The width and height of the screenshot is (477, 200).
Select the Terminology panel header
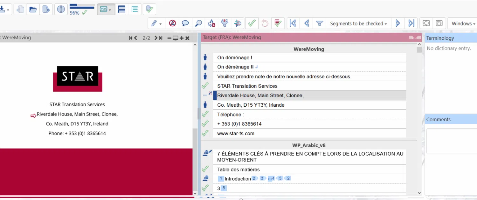[x=451, y=38]
